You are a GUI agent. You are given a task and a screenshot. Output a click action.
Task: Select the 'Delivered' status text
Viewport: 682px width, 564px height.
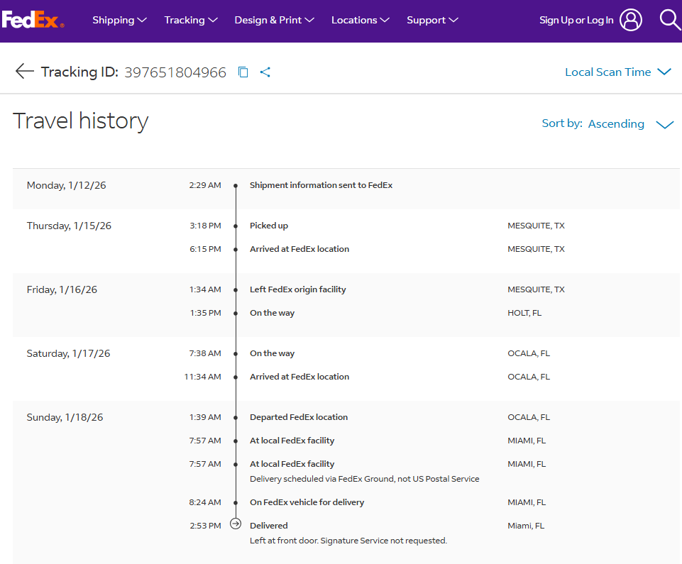[269, 526]
